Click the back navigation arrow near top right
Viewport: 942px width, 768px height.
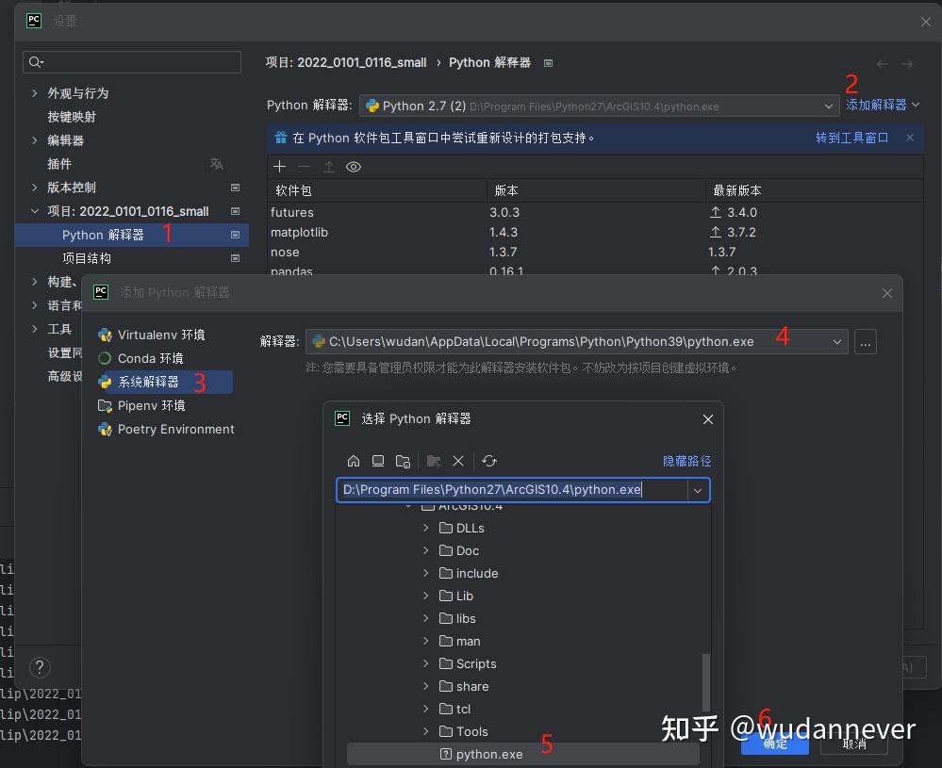(x=883, y=63)
